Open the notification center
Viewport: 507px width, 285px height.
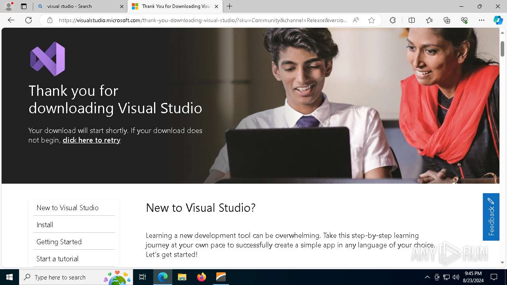tap(494, 277)
